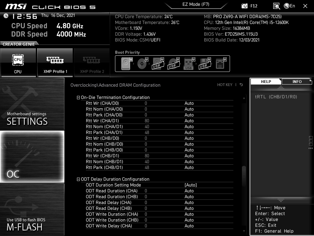Image resolution: width=314 pixels, height=236 pixels.
Task: Set ODT Read Duration (CHB) Auto value
Action: click(189, 197)
